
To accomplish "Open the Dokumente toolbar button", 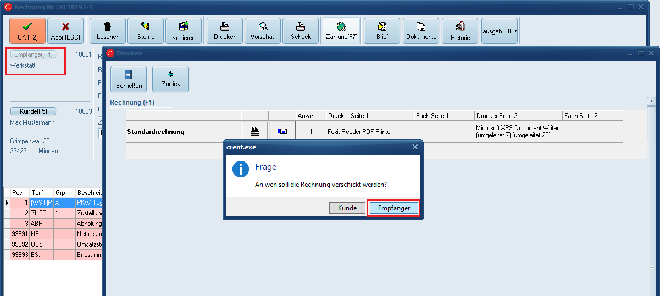I will (421, 31).
